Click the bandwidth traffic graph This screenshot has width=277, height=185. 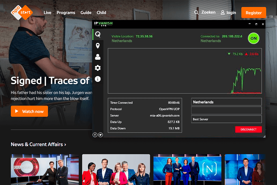pos(185,71)
